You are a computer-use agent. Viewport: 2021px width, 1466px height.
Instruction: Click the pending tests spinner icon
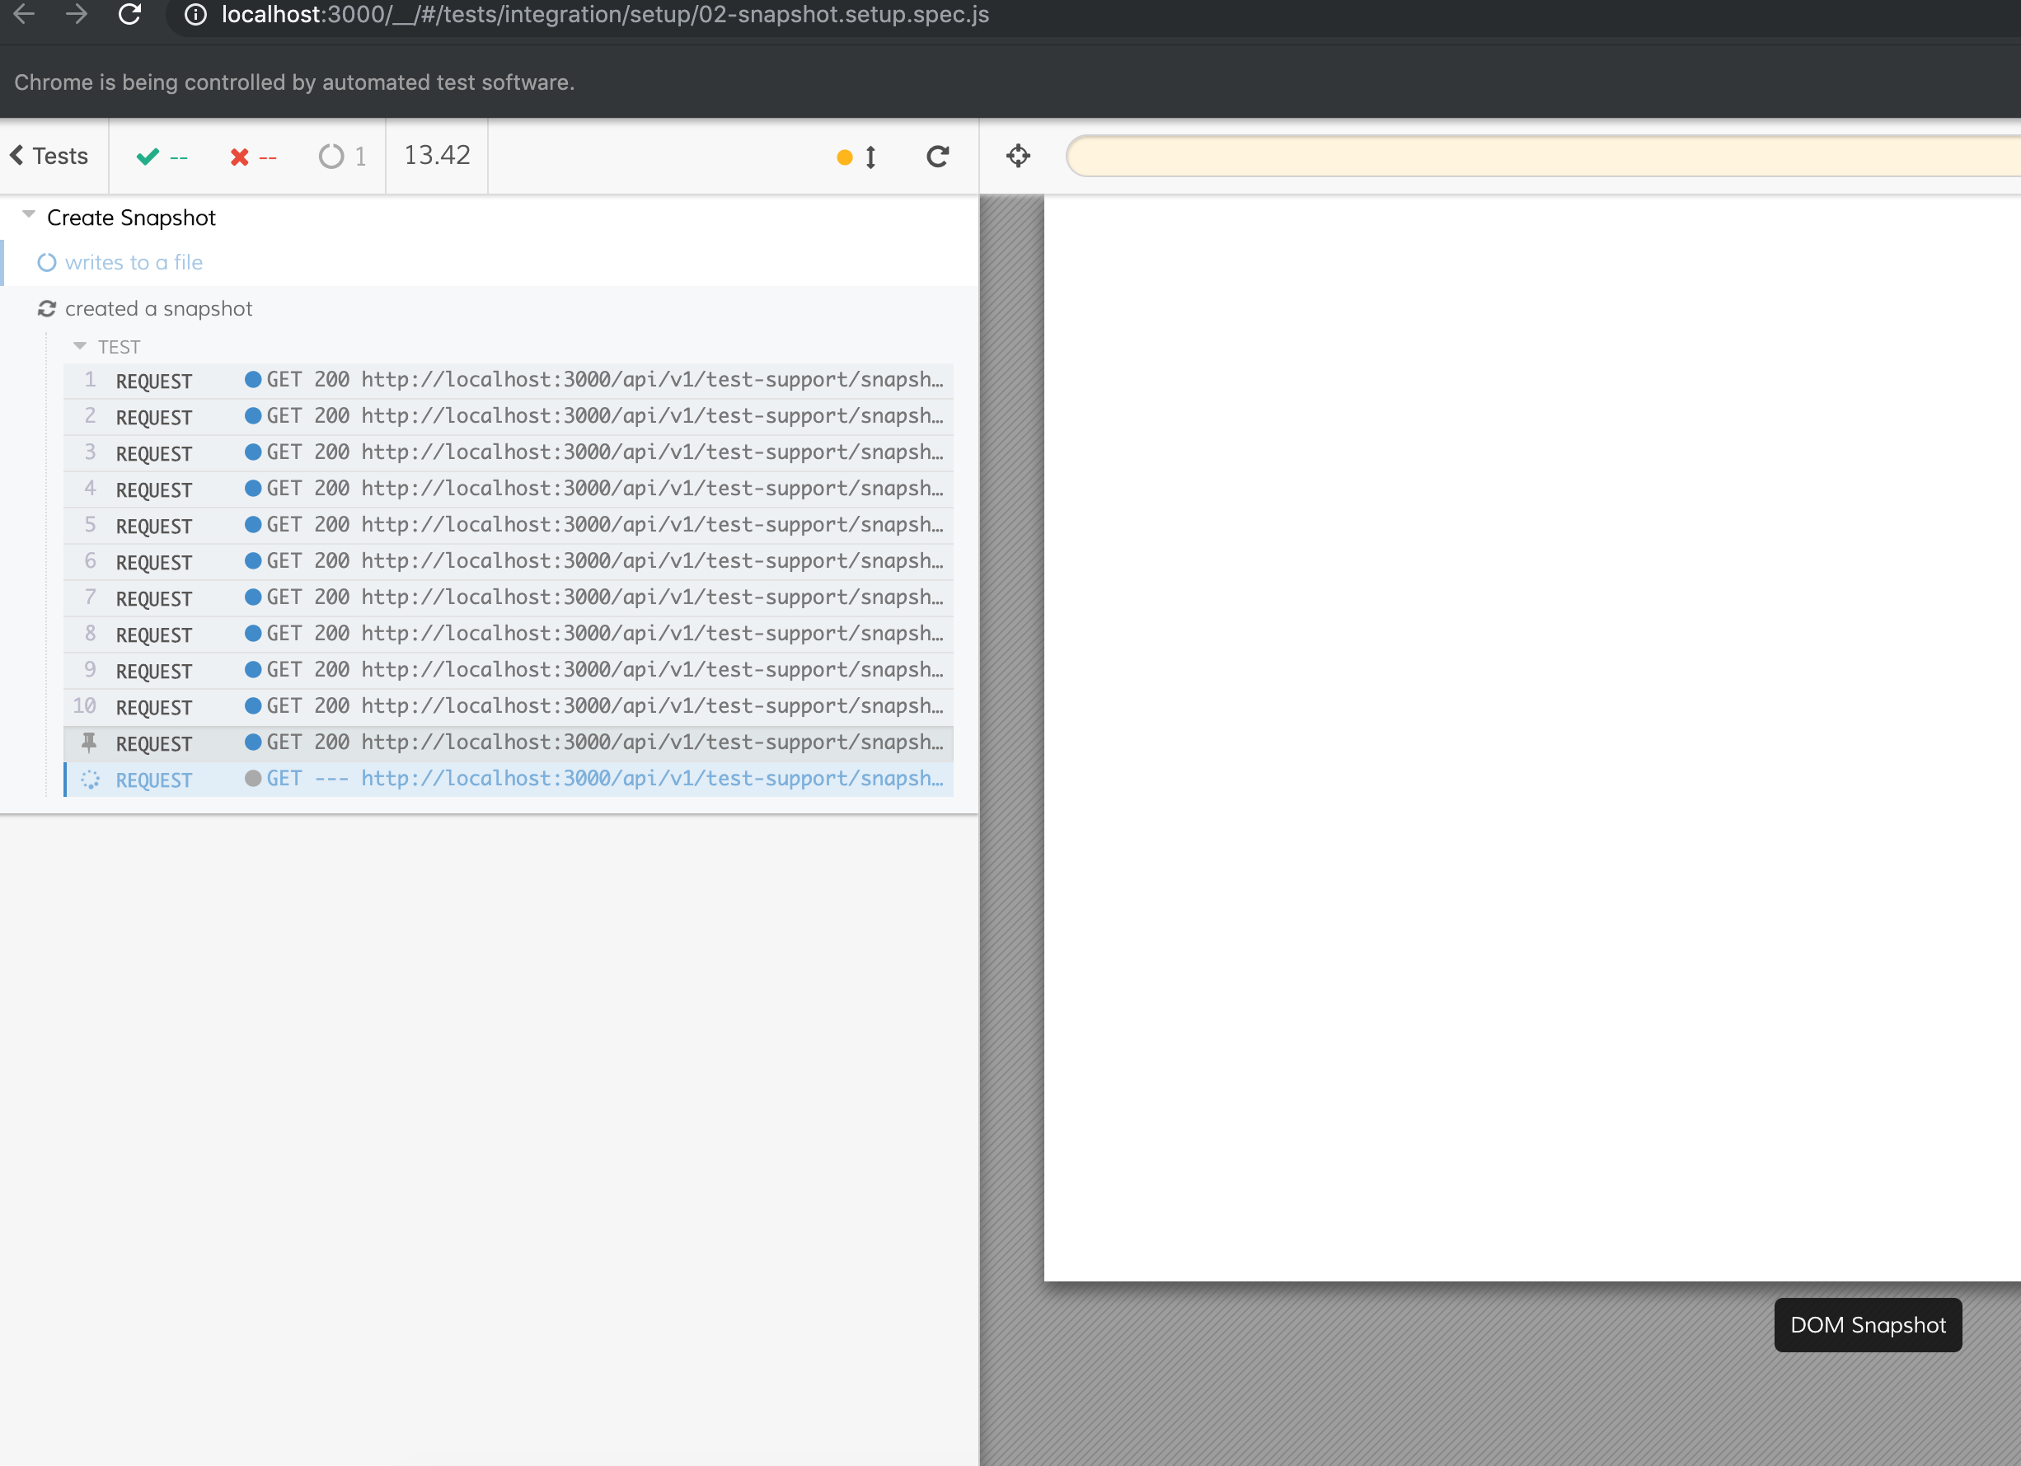(x=331, y=157)
